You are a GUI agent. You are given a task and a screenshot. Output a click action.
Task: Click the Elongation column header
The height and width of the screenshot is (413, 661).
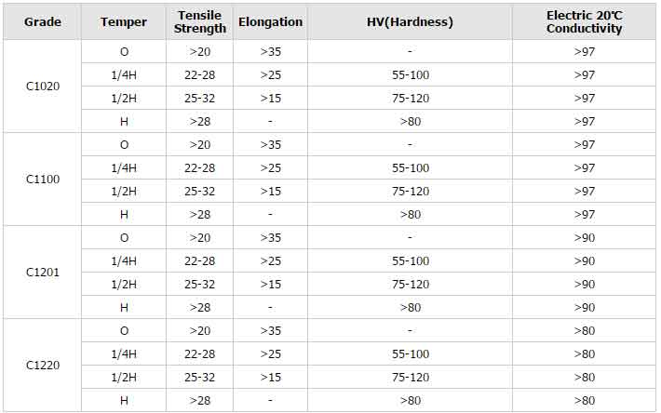coord(270,21)
